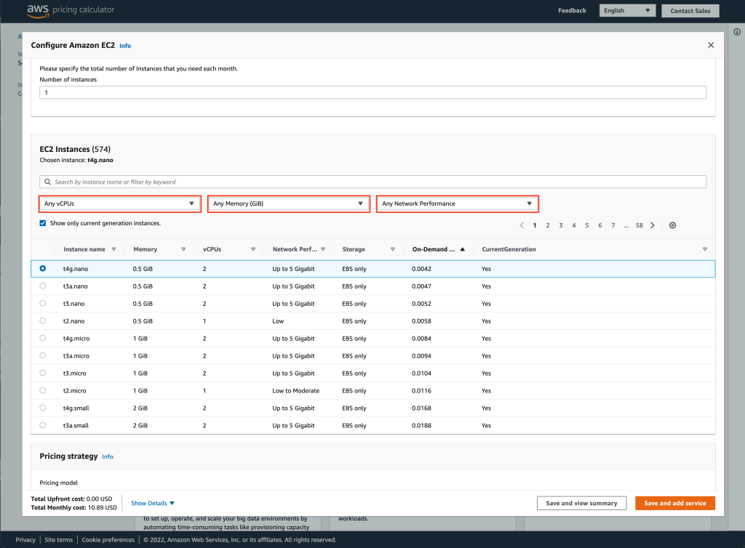
Task: Click the Info icon beside Configure Amazon EC2
Action: 125,45
